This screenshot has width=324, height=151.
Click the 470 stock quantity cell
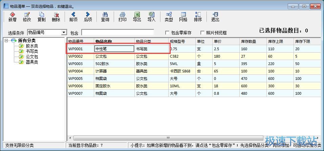click(253, 79)
